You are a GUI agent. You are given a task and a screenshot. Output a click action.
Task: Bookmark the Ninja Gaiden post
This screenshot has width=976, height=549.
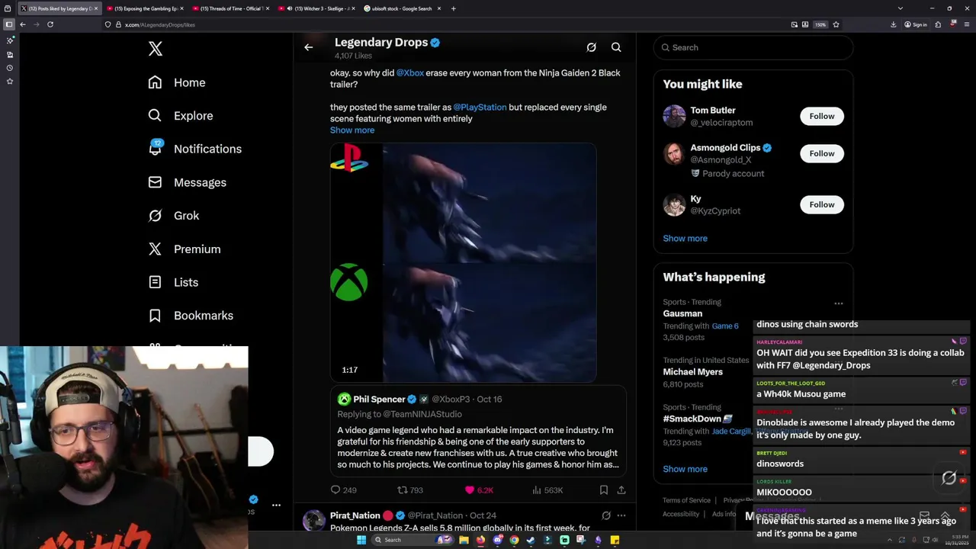603,490
